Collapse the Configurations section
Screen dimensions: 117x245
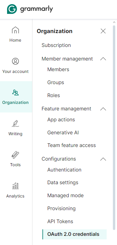pos(103,159)
